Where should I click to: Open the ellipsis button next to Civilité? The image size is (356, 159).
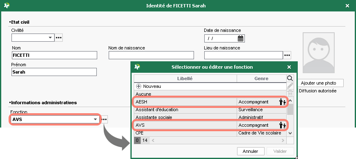pyautogui.click(x=59, y=38)
